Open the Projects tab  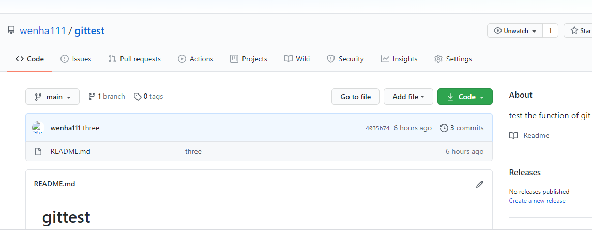coord(248,59)
